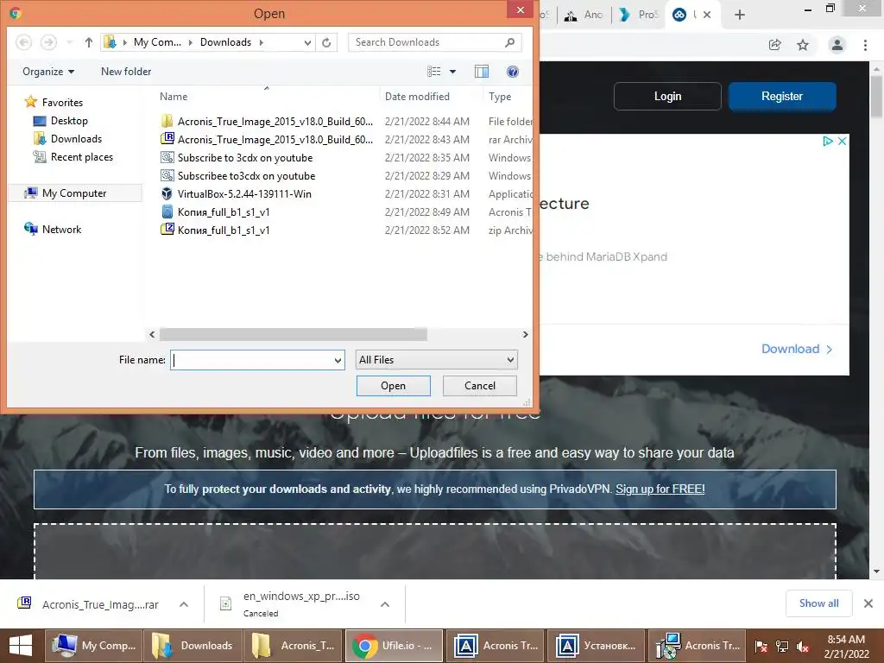Open the Установк... taskbar window

coord(596,646)
